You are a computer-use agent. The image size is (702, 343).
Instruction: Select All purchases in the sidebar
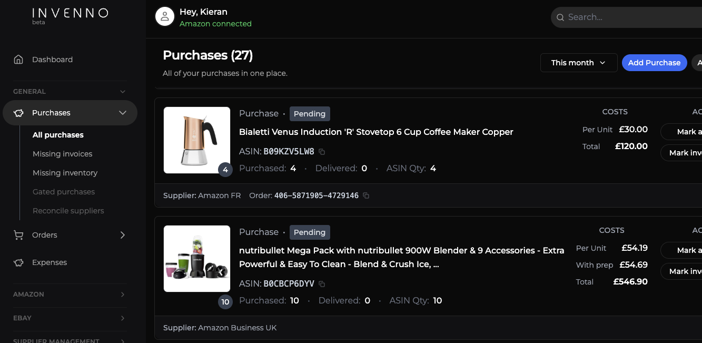[58, 135]
